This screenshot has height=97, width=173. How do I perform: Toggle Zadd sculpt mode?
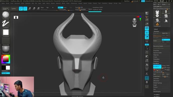[x=61, y=8]
